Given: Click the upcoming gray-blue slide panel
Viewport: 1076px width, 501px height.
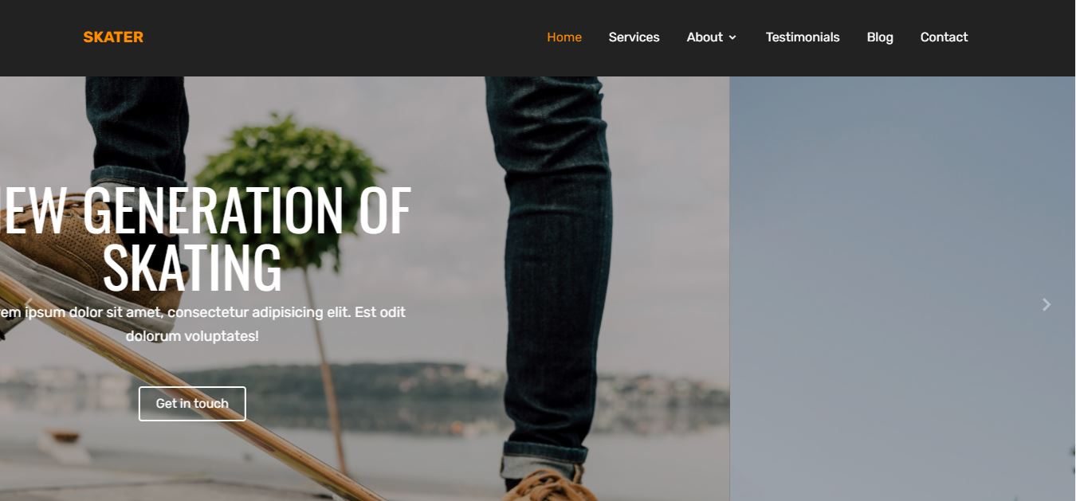Looking at the screenshot, I should (902, 288).
